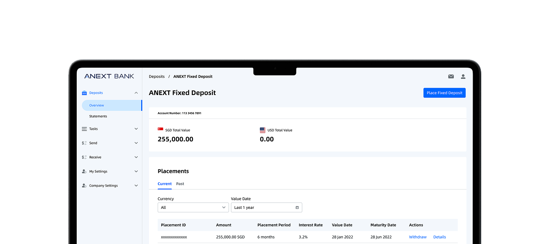549x244 pixels.
Task: Open the Currency dropdown set to All
Action: click(x=193, y=208)
